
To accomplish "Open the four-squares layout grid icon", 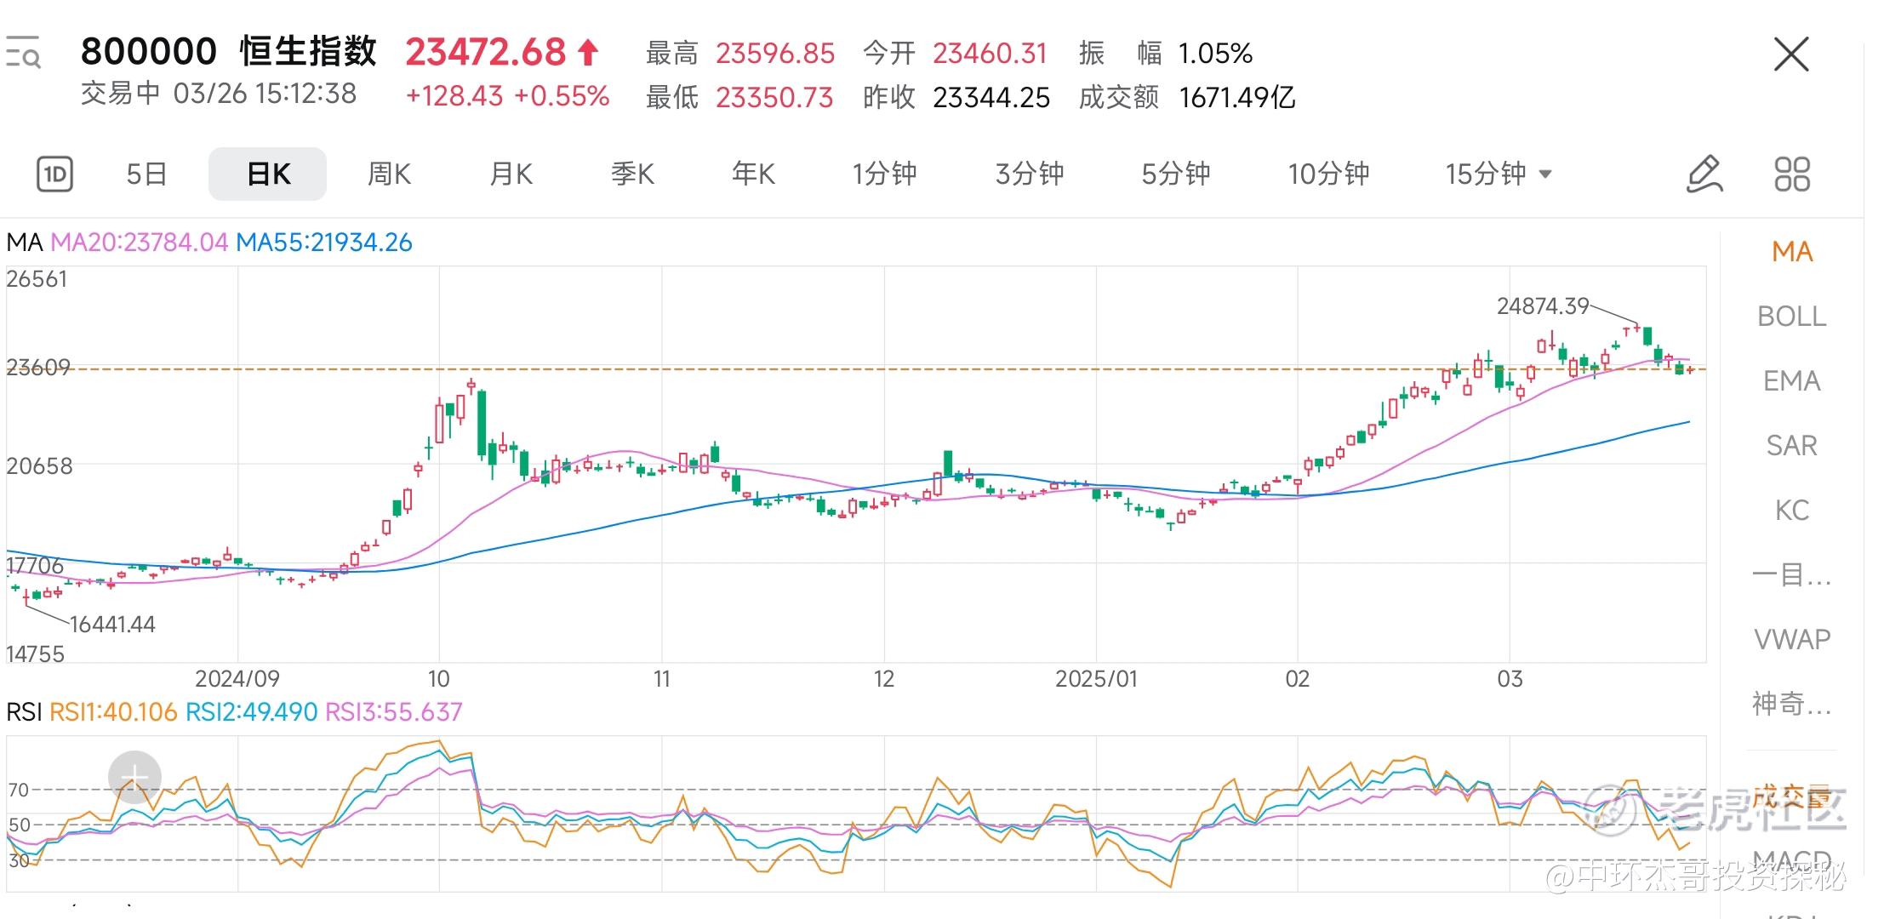I will pyautogui.click(x=1791, y=174).
